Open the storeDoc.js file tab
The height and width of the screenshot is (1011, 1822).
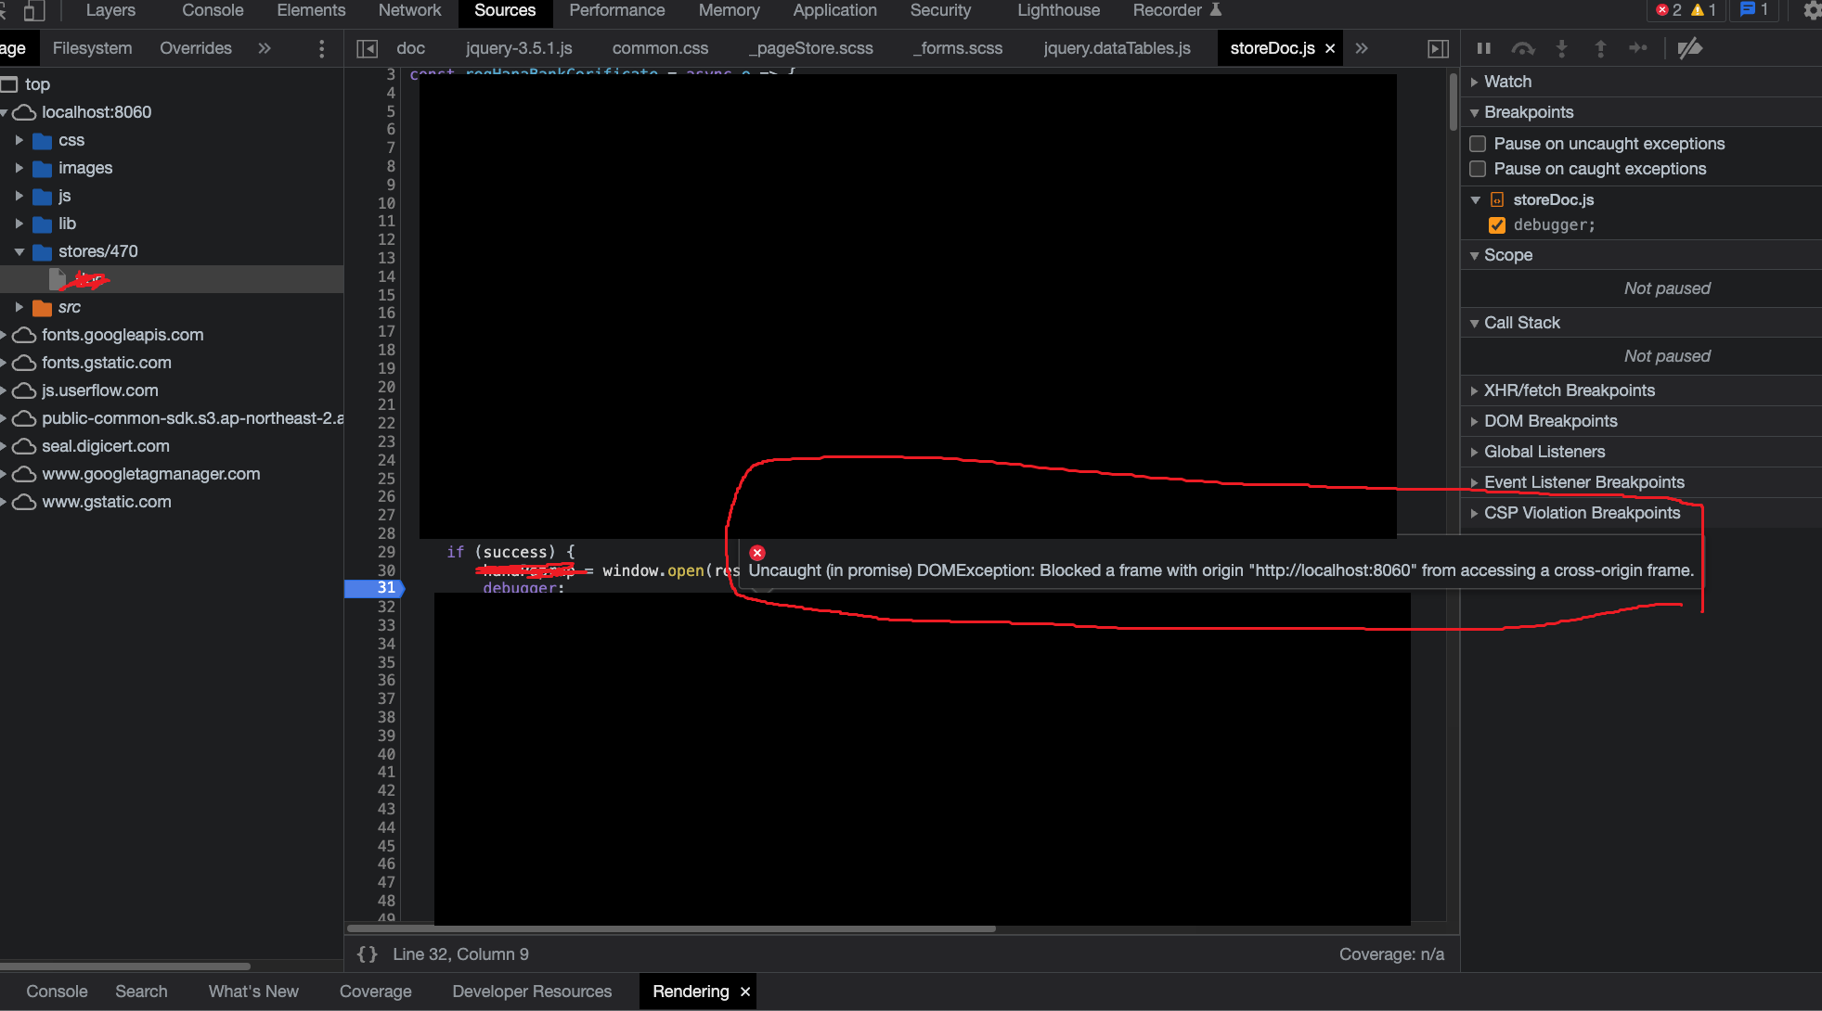(1269, 47)
